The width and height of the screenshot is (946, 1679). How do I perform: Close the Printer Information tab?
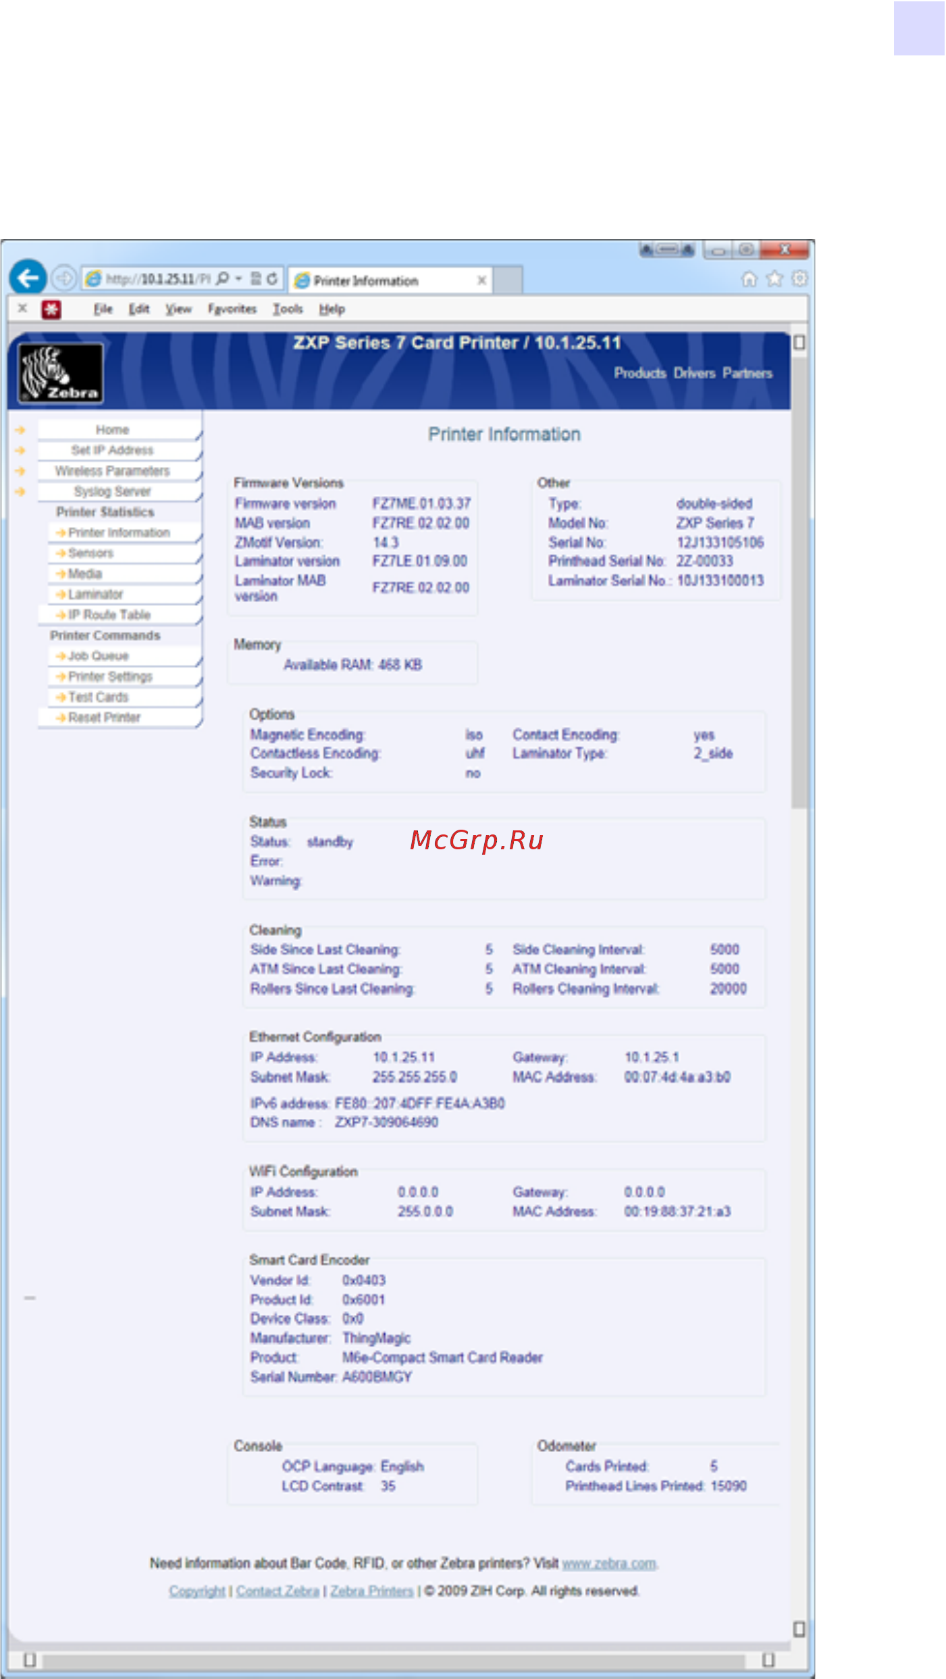pos(481,280)
